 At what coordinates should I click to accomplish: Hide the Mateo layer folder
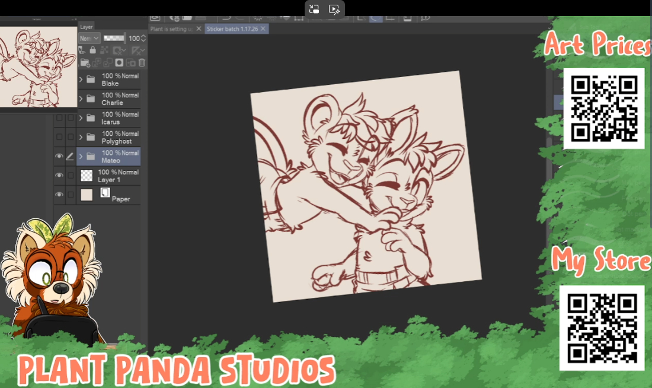pyautogui.click(x=59, y=157)
